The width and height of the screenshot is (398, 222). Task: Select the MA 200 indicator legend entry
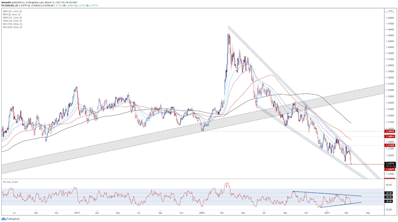[12, 27]
